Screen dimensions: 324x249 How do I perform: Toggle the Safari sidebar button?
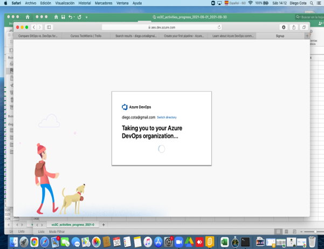pyautogui.click(x=49, y=27)
